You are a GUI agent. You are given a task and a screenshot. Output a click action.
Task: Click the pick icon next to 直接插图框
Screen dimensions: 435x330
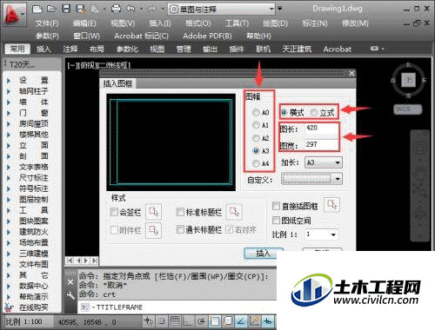[331, 205]
